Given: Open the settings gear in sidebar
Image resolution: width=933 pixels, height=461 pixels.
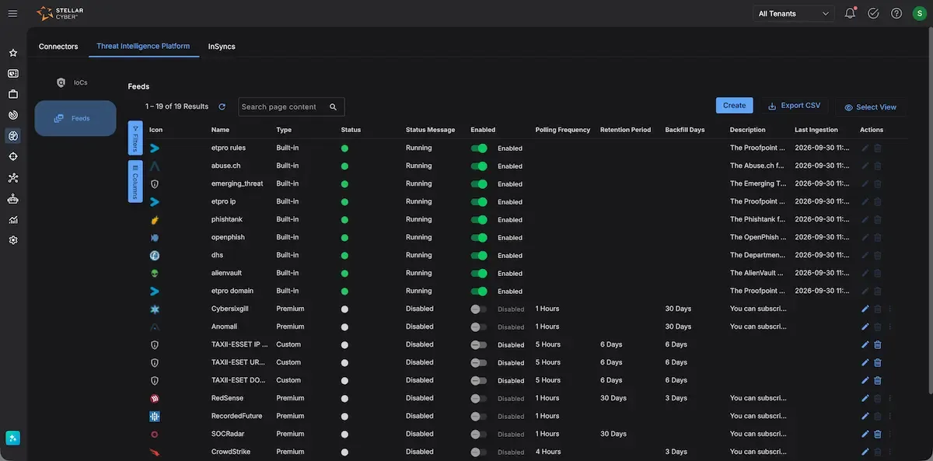Looking at the screenshot, I should click(x=13, y=240).
